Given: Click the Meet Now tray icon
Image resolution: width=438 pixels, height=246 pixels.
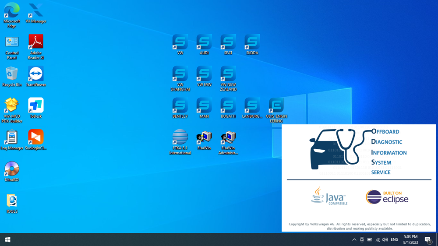Looking at the screenshot, I should 362,239.
